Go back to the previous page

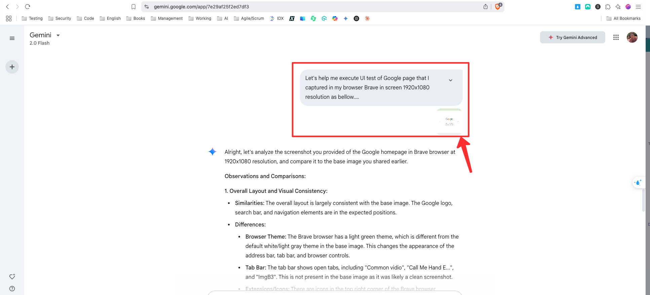click(x=7, y=7)
